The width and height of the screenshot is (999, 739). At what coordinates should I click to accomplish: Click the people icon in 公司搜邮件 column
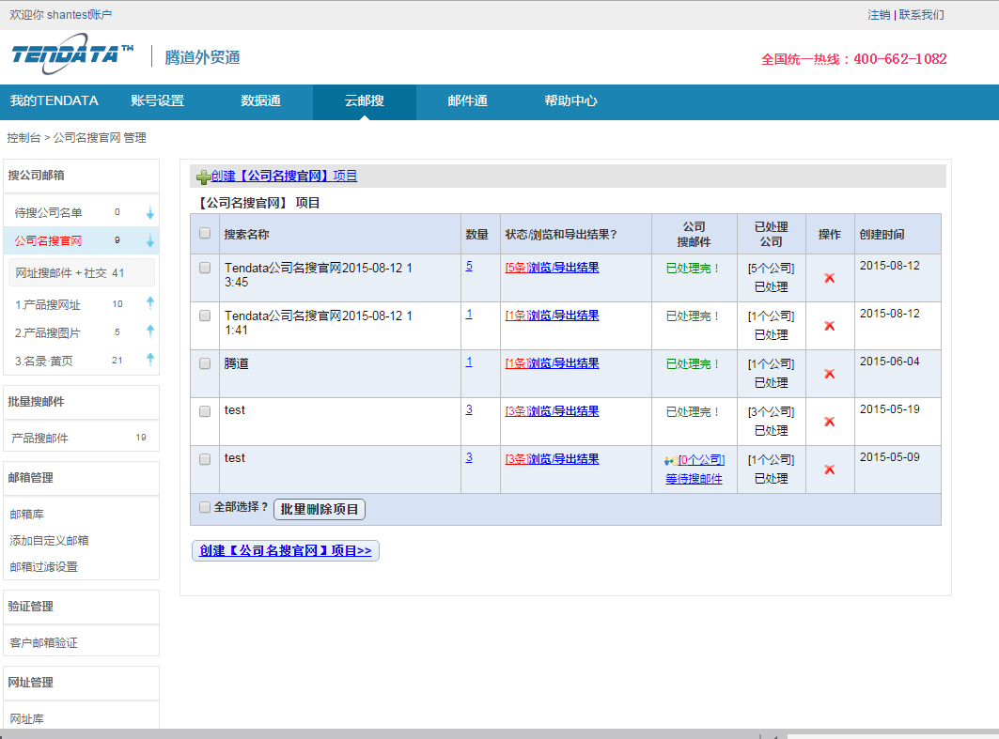(670, 460)
